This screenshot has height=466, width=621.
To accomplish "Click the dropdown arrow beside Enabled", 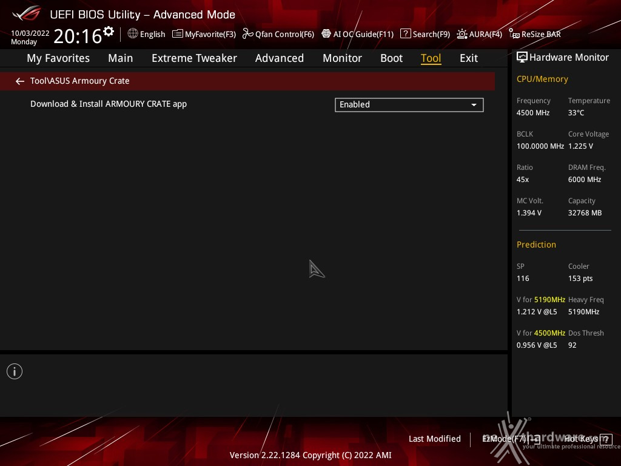I will 474,105.
